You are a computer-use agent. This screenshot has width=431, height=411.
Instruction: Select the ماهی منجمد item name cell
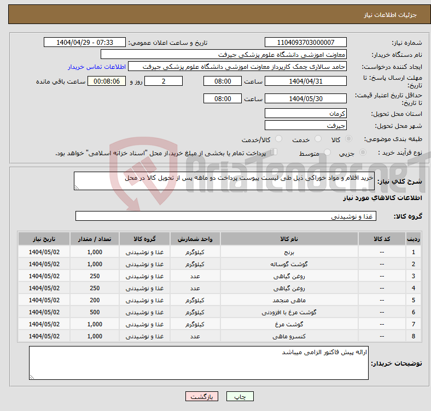(289, 300)
